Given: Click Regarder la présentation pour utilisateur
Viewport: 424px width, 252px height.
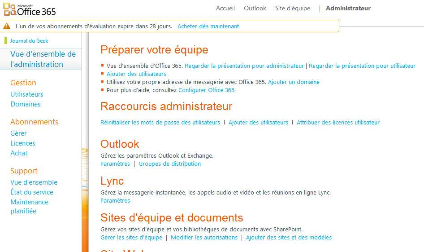Looking at the screenshot, I should click(362, 66).
